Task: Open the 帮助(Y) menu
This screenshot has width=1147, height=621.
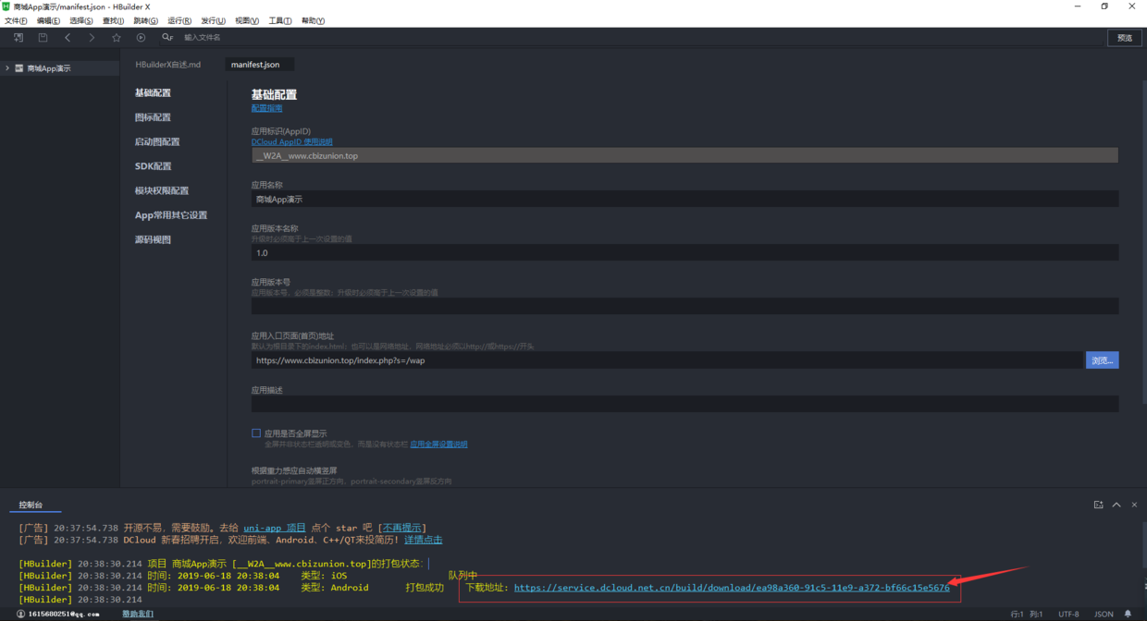Action: [313, 20]
